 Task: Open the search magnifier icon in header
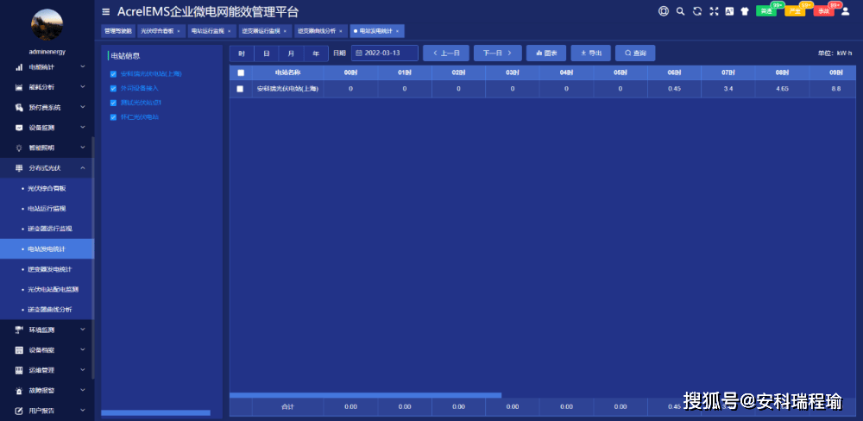tap(680, 11)
